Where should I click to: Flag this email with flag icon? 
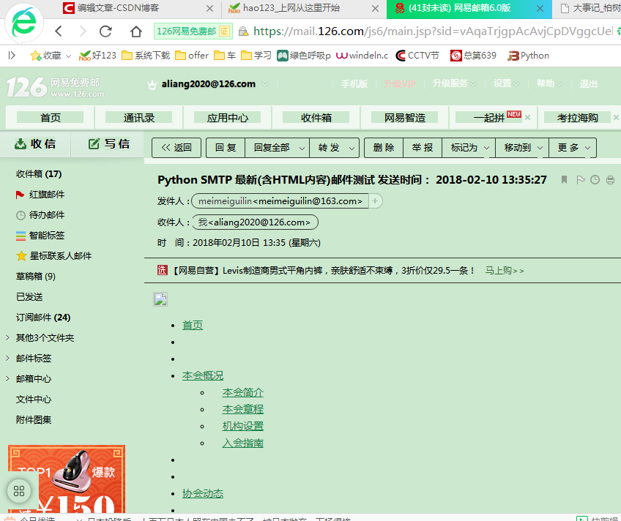tap(581, 180)
